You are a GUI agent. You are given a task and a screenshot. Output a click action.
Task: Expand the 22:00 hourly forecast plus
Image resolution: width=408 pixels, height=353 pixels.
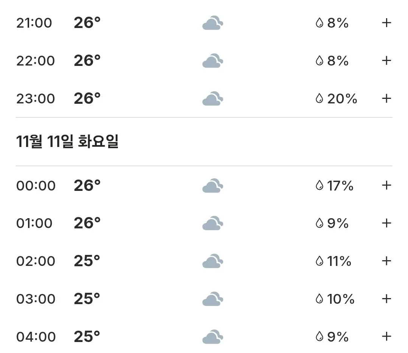(386, 61)
